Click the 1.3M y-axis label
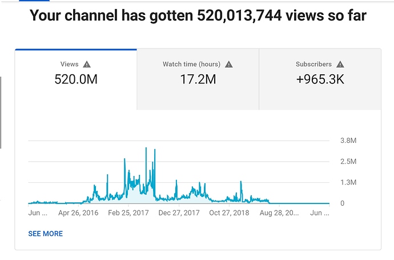Viewport: 394px width, 260px height. click(x=348, y=182)
